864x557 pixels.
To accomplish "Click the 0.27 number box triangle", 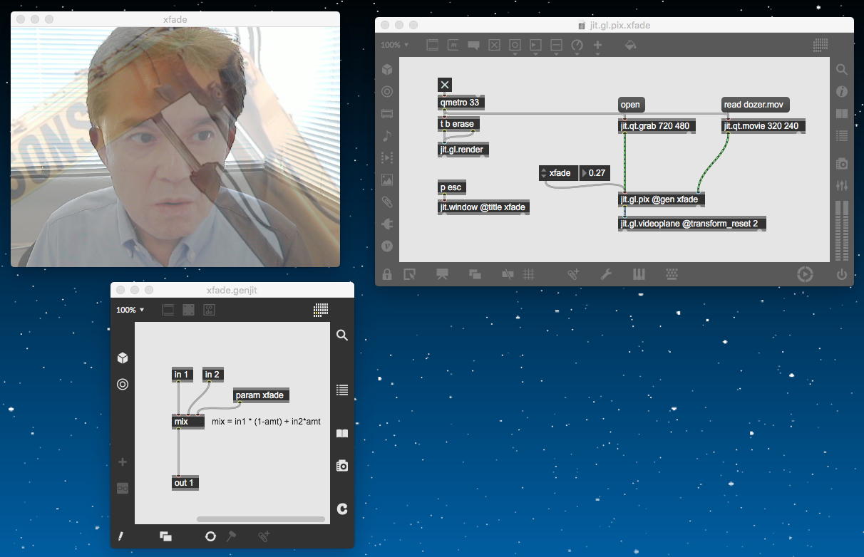I will pyautogui.click(x=585, y=173).
